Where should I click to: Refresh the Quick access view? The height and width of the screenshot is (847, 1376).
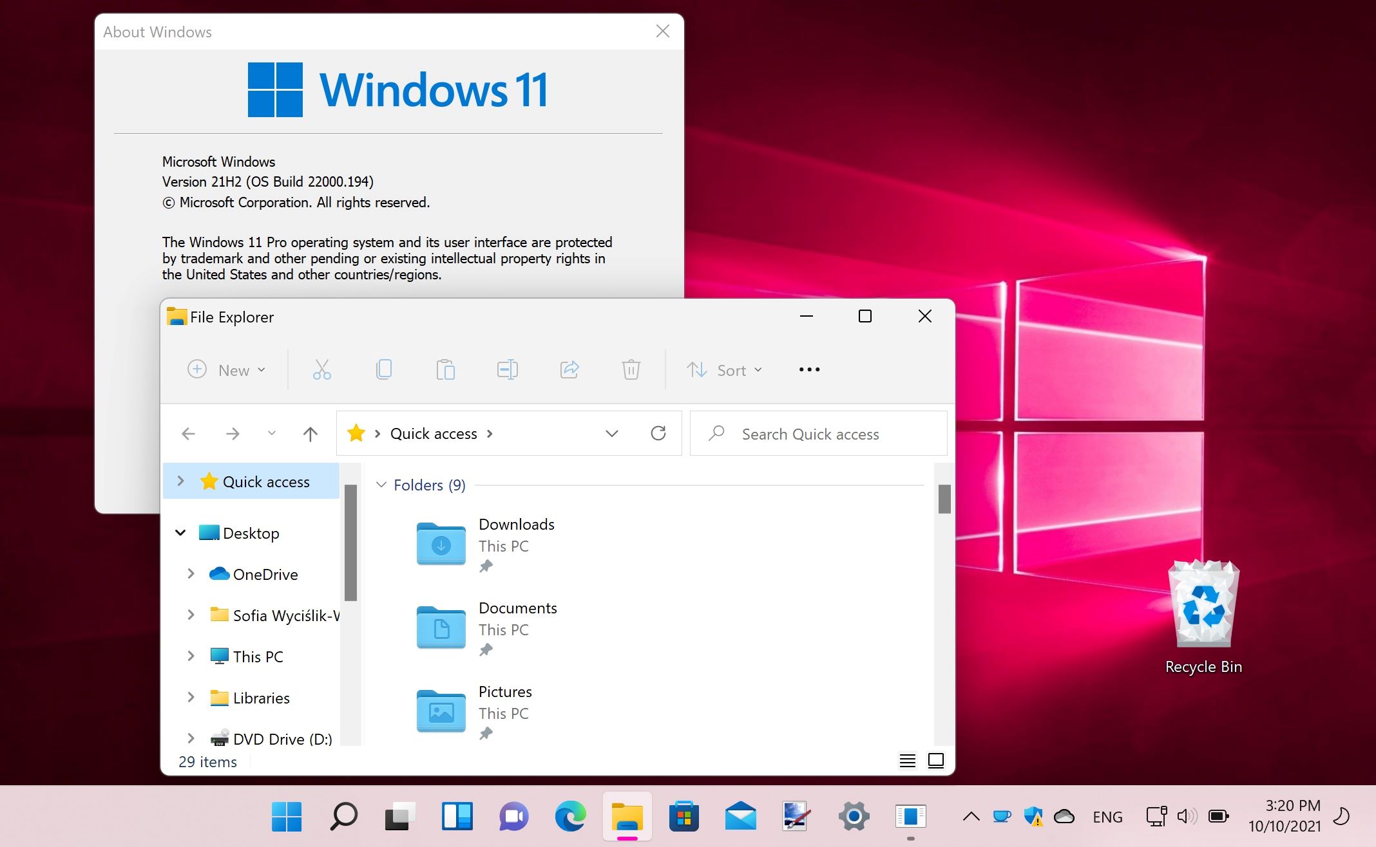pyautogui.click(x=658, y=433)
